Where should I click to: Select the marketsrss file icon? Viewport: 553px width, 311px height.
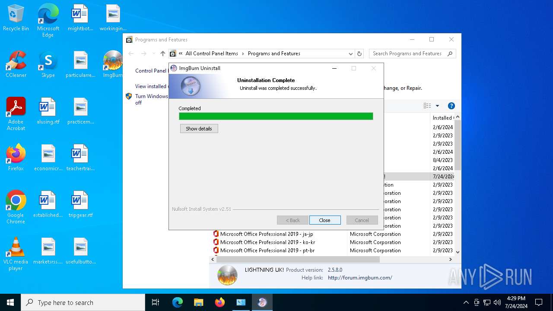(48, 251)
